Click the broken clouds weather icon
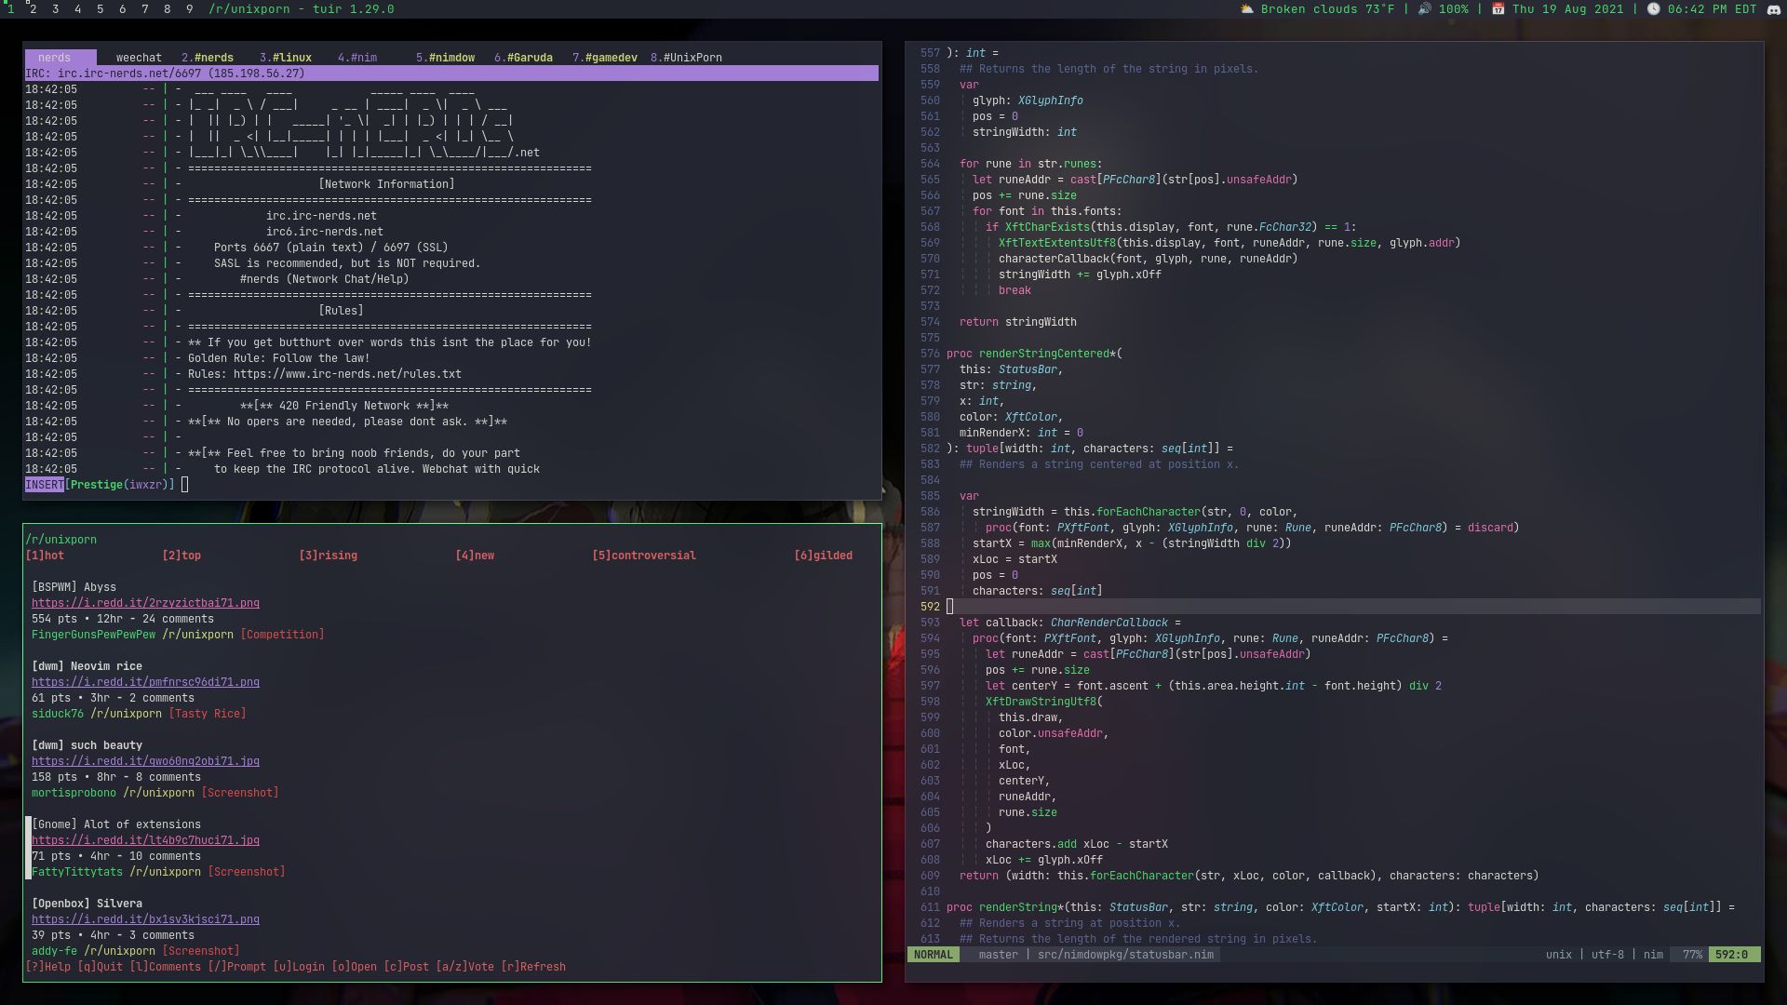 (1245, 9)
